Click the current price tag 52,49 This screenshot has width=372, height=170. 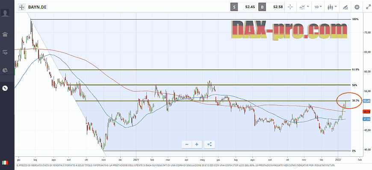[x=366, y=101]
